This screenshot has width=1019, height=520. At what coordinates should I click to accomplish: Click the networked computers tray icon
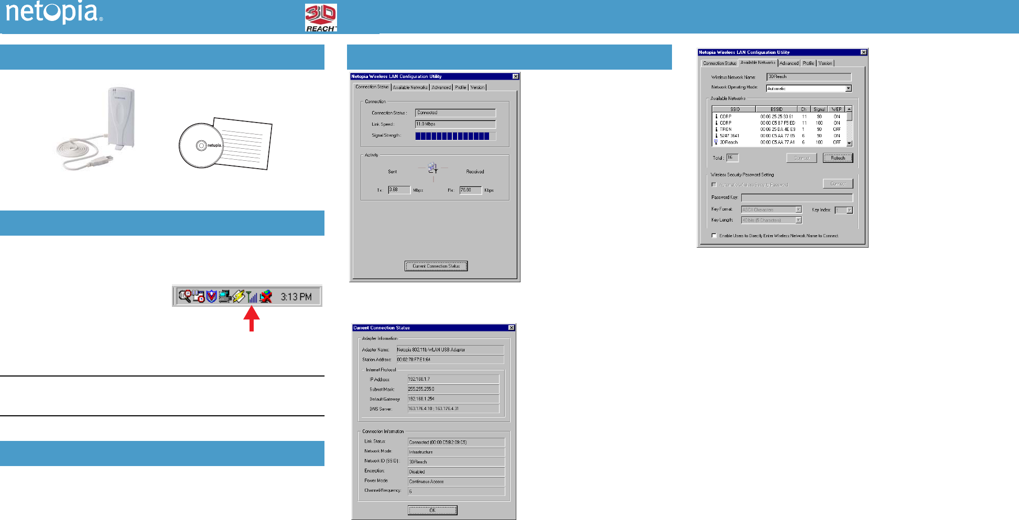[x=225, y=296]
